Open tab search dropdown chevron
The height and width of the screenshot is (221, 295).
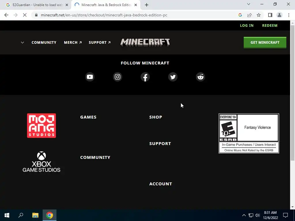coord(249,4)
